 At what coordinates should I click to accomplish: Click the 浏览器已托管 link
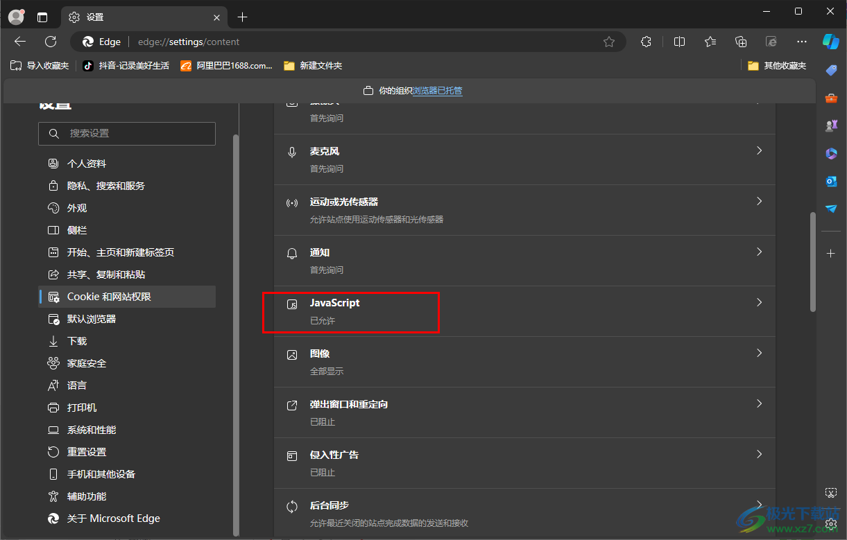click(x=438, y=91)
